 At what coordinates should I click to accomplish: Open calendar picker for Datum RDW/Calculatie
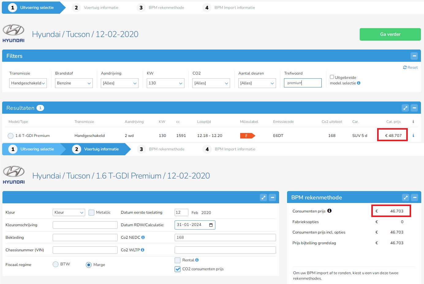coord(211,225)
